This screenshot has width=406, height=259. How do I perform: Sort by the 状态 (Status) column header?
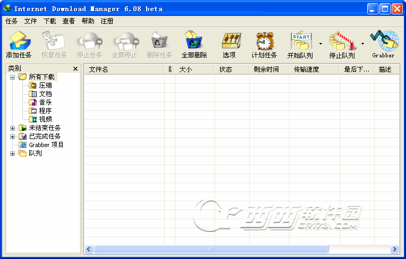click(x=232, y=70)
